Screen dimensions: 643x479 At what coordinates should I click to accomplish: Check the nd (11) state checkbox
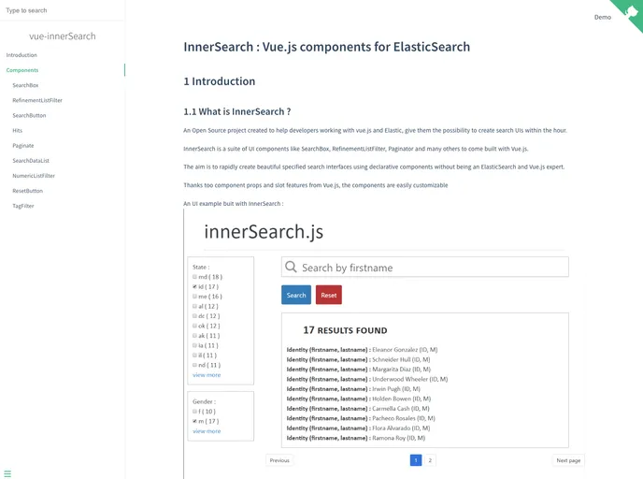pos(194,365)
